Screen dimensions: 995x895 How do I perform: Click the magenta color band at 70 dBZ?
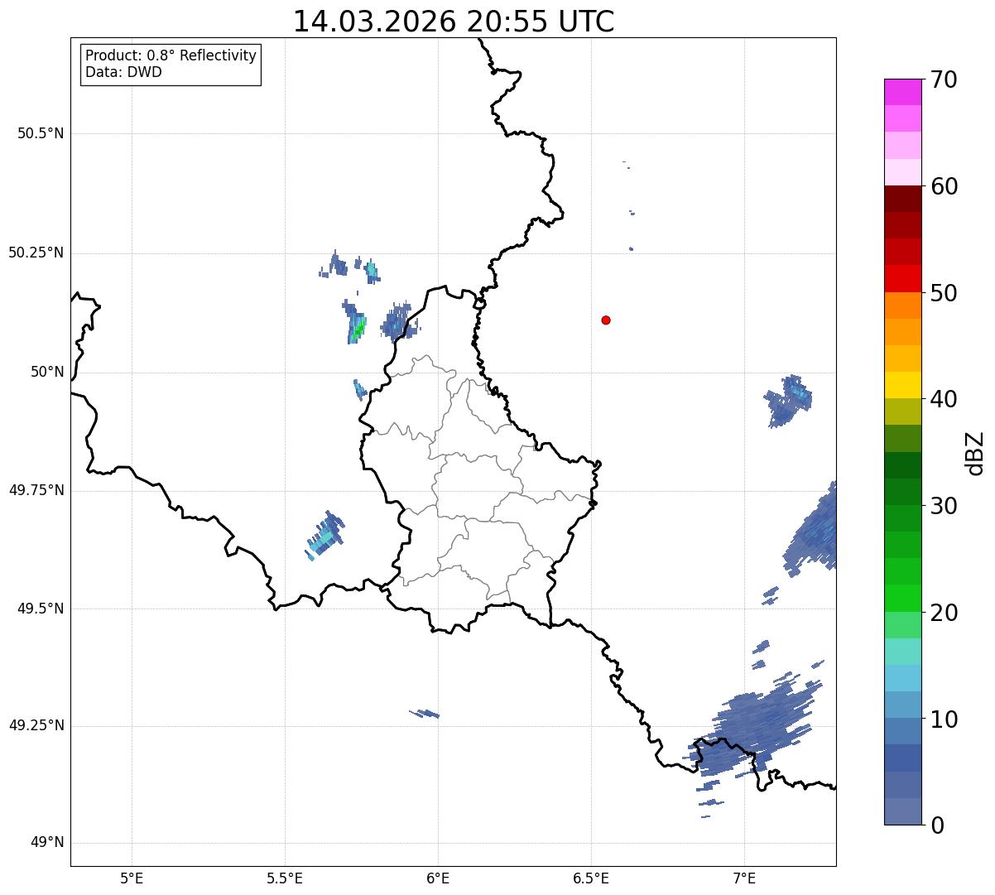tap(902, 92)
